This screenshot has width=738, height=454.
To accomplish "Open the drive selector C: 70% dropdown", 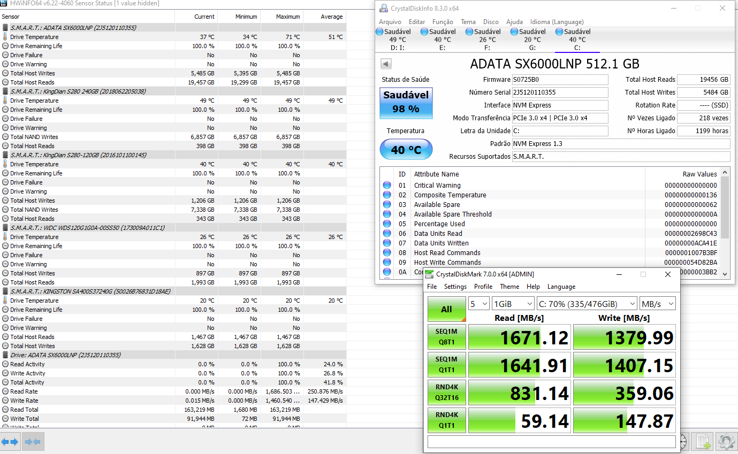I will [x=587, y=304].
